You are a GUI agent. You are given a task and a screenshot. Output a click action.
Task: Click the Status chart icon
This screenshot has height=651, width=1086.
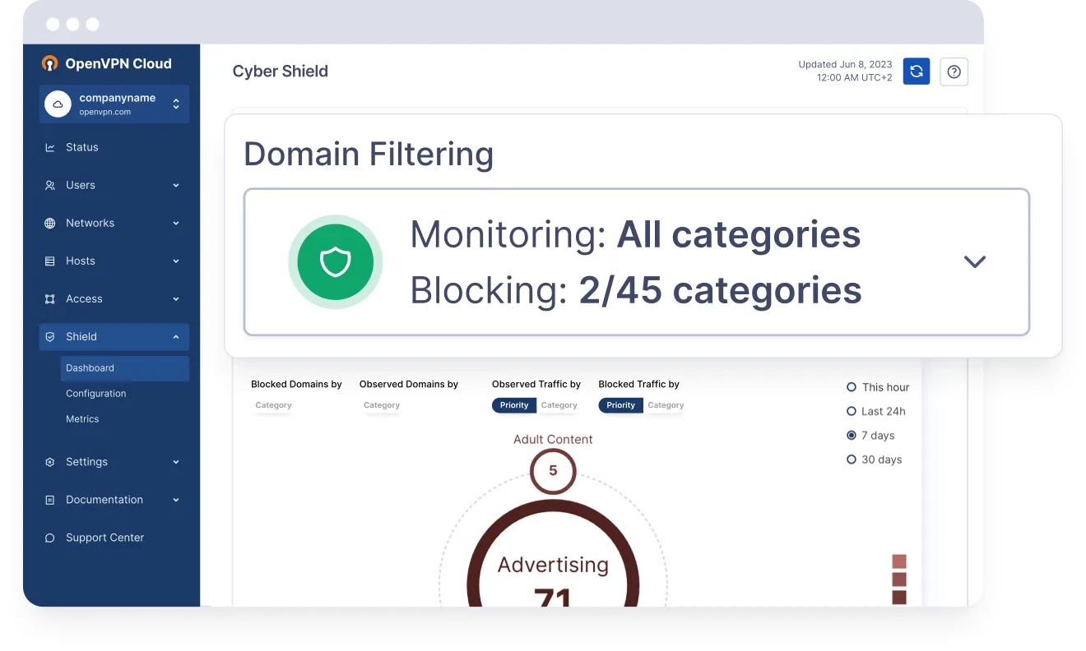[x=50, y=147]
